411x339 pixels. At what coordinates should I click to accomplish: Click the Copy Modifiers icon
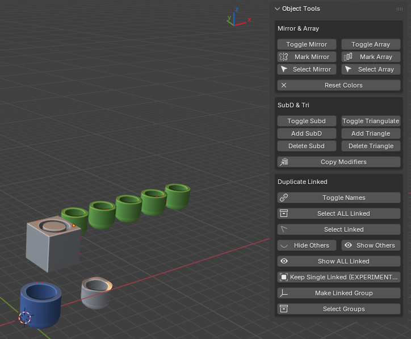[284, 162]
